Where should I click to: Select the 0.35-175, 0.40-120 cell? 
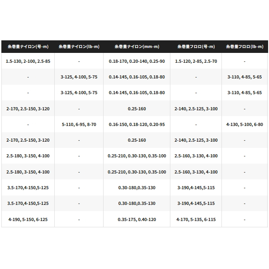[137, 220]
